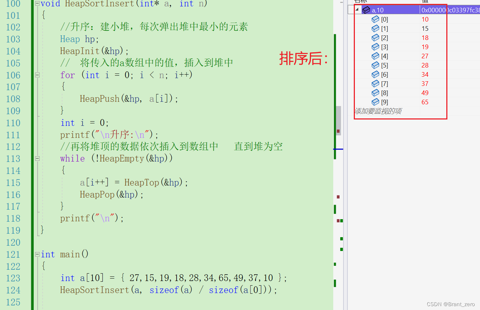Screen dimensions: 480x310
Task: Select value 18 of element [2]
Action: point(425,38)
